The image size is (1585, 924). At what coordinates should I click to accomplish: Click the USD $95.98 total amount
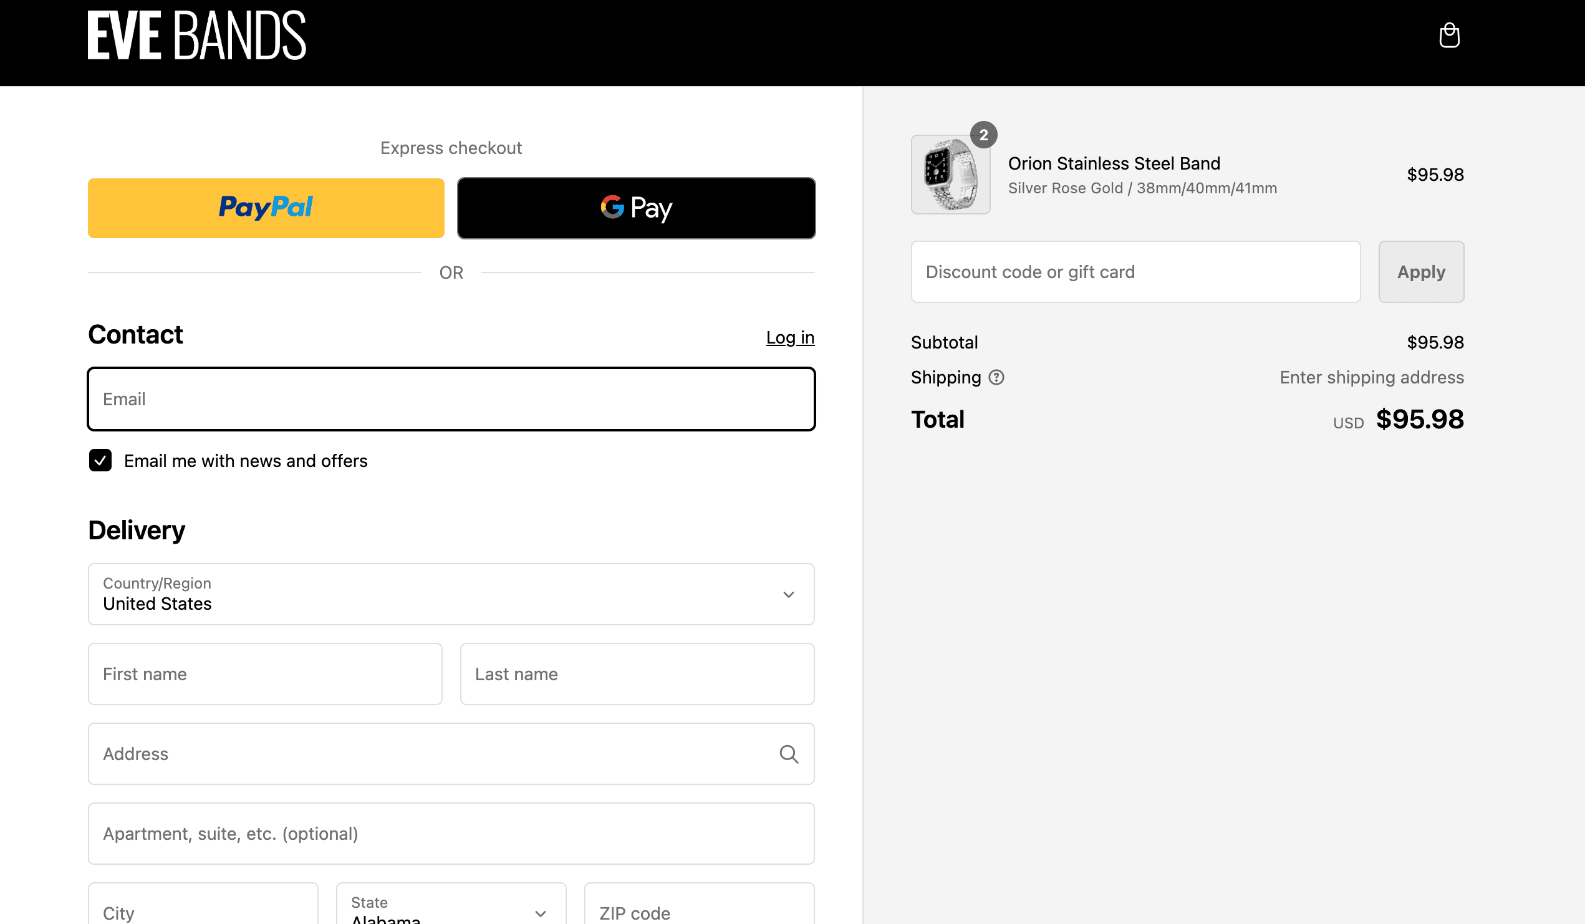pos(1398,420)
